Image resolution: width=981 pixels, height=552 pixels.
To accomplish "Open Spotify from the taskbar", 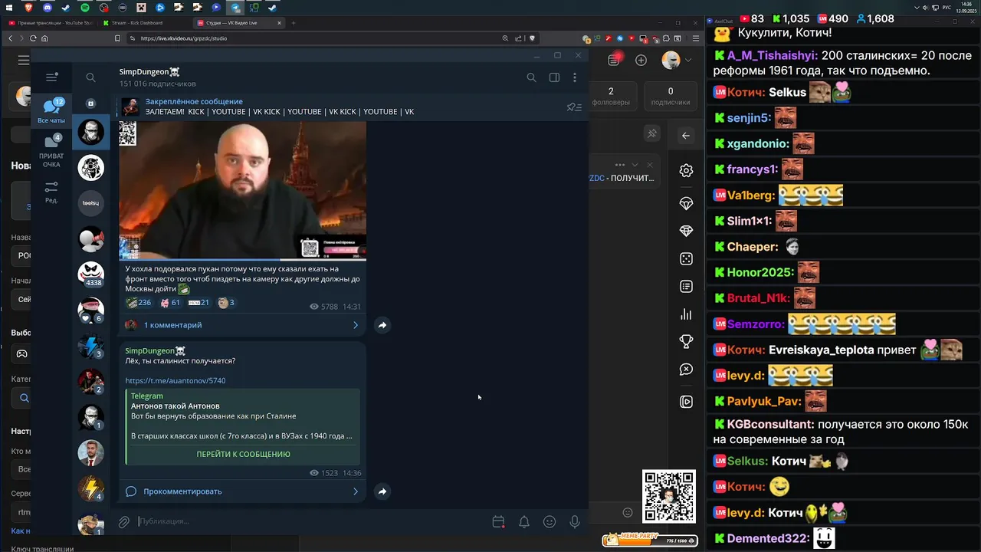I will [x=85, y=7].
